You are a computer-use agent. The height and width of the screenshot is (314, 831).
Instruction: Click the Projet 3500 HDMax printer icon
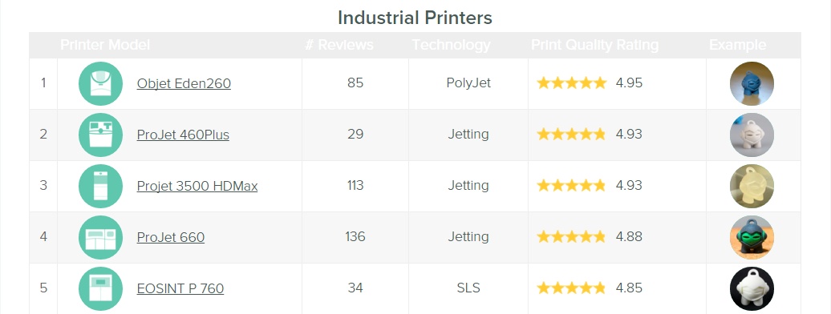coord(101,186)
